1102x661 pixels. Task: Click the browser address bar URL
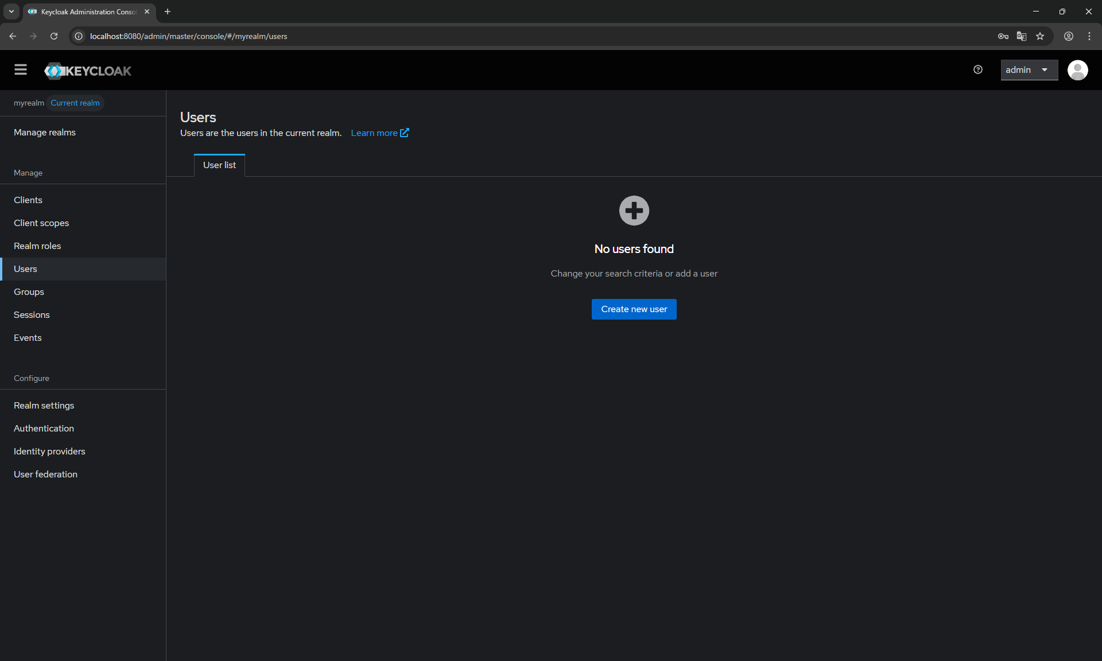point(188,36)
